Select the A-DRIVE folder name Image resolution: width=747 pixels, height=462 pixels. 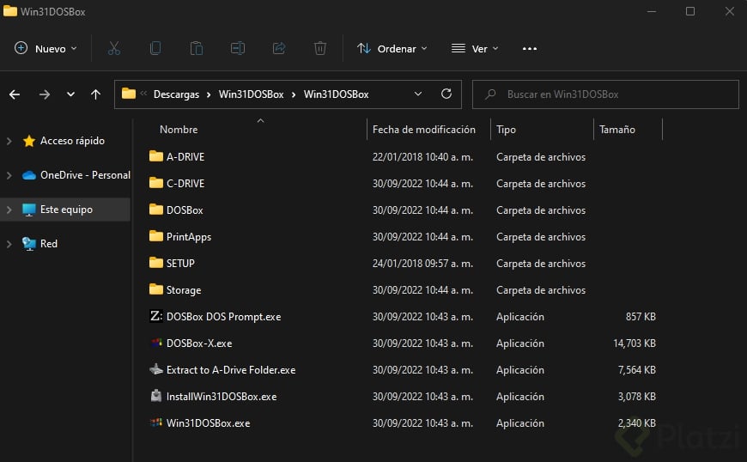pyautogui.click(x=185, y=156)
